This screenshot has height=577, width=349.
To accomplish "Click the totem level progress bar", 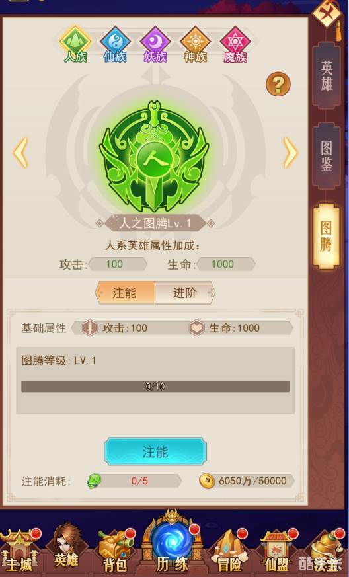I will pyautogui.click(x=155, y=387).
